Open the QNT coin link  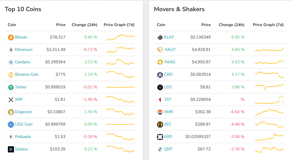pos(168,149)
